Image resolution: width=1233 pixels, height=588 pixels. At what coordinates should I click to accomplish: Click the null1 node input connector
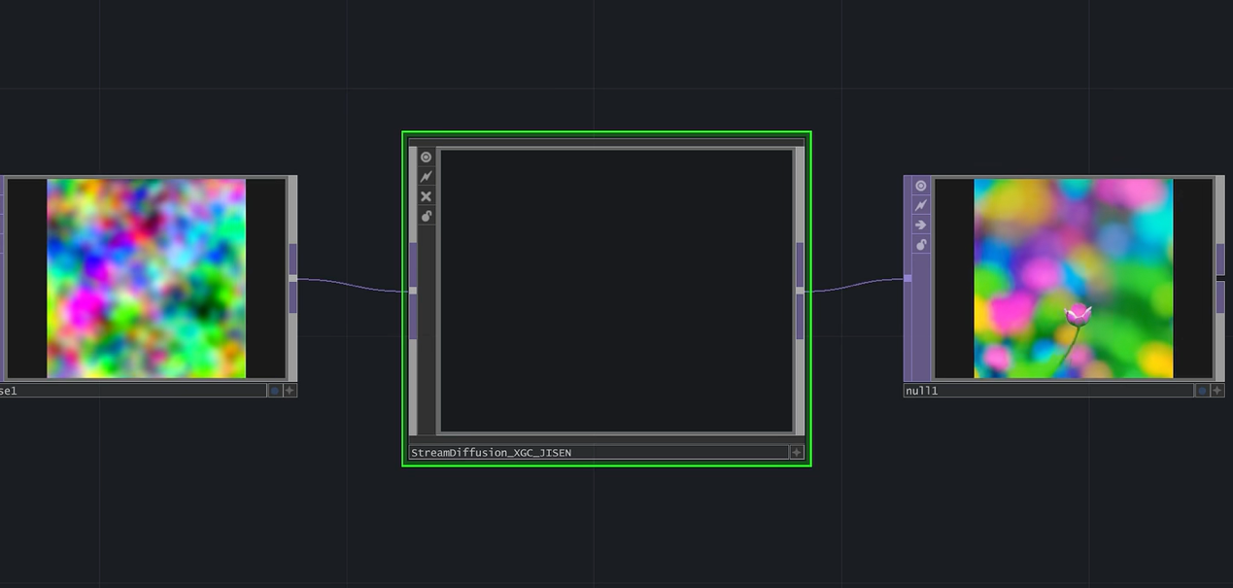pos(908,278)
